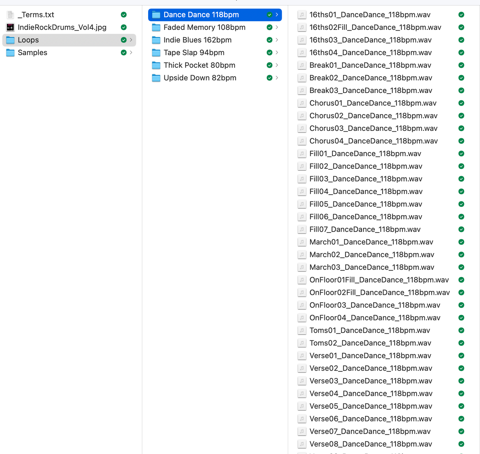Select March02_DanceDance_118bpm.wav in the file list
This screenshot has height=454, width=480.
[371, 254]
